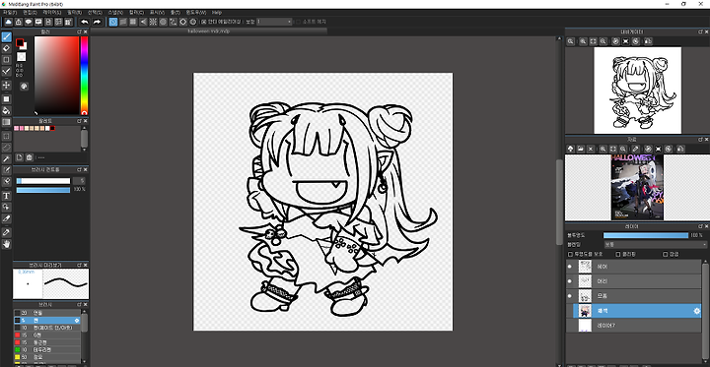The width and height of the screenshot is (710, 367).
Task: Hide the third layer, above 채색
Action: pos(570,296)
